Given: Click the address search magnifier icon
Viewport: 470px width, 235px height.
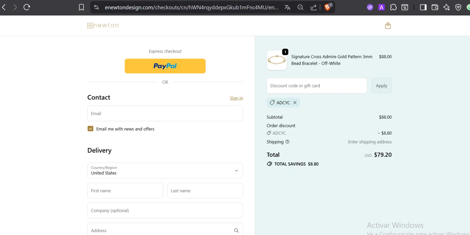Looking at the screenshot, I should [x=236, y=231].
